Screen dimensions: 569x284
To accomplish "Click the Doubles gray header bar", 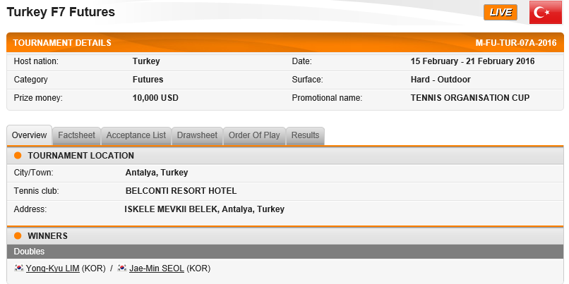I will click(x=285, y=252).
